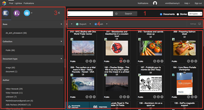Screen dimensions: 204x110
Task: Click the user avatar icon
Action: 155,3
